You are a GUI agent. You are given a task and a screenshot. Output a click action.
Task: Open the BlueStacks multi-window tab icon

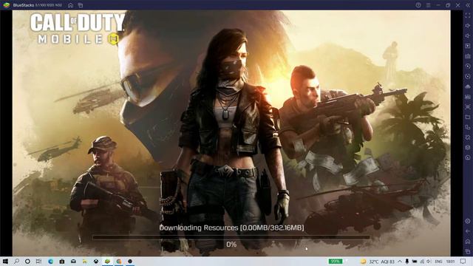point(81,5)
